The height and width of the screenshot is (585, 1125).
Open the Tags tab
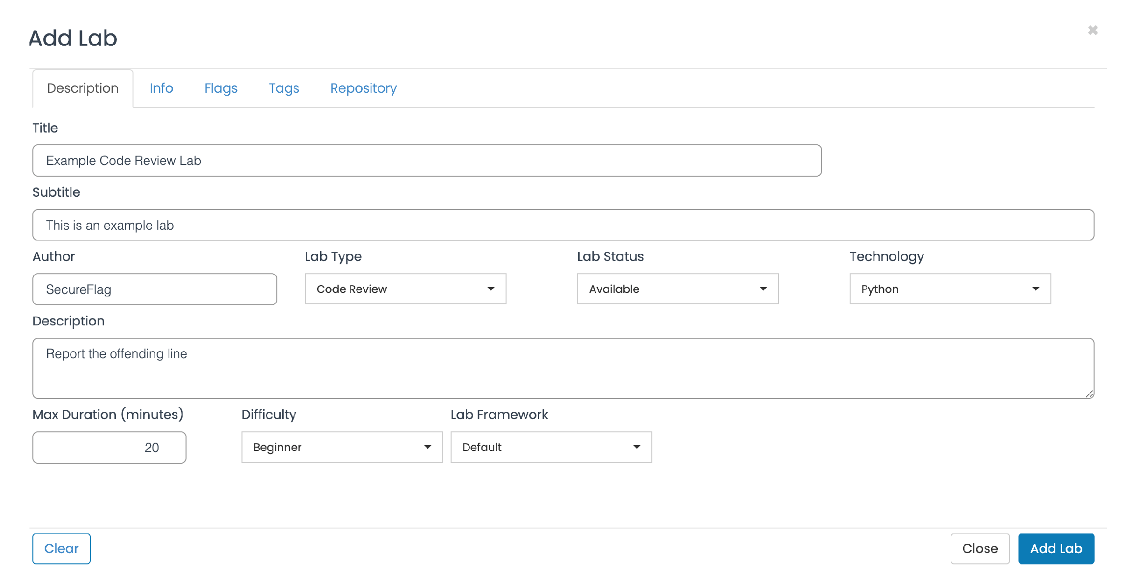284,88
